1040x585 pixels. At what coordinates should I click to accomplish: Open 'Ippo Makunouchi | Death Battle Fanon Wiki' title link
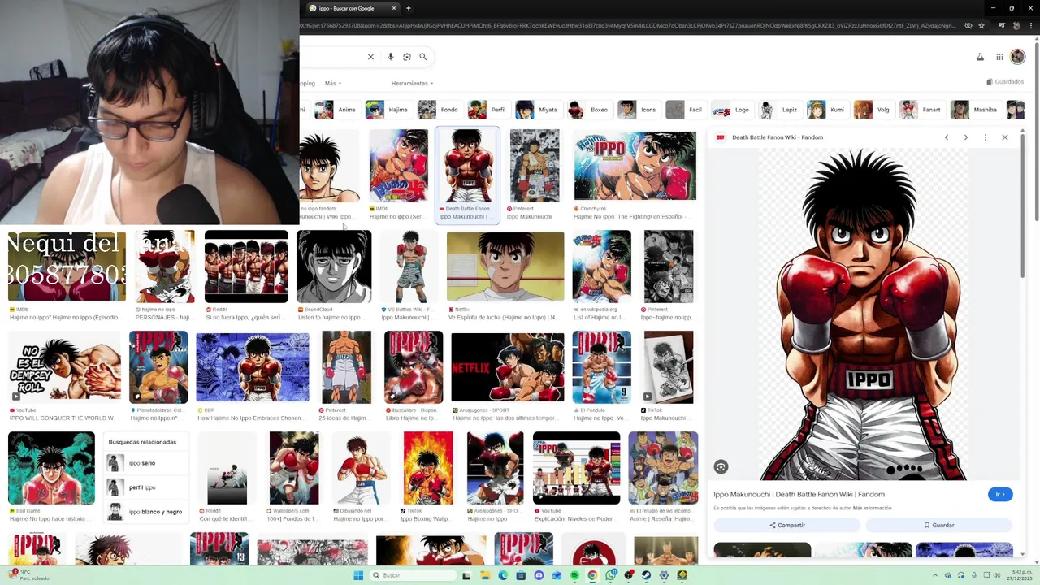pyautogui.click(x=799, y=494)
